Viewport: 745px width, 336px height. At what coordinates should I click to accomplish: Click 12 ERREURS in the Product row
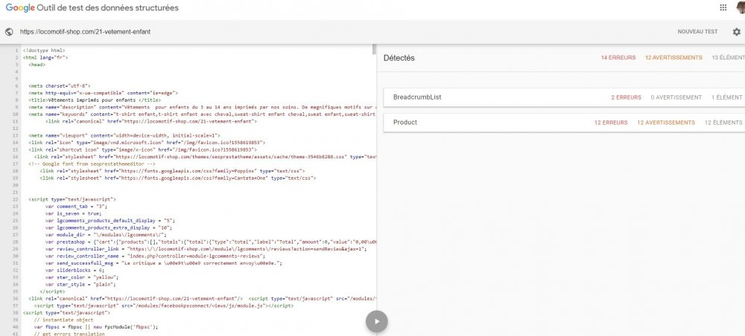(x=611, y=122)
